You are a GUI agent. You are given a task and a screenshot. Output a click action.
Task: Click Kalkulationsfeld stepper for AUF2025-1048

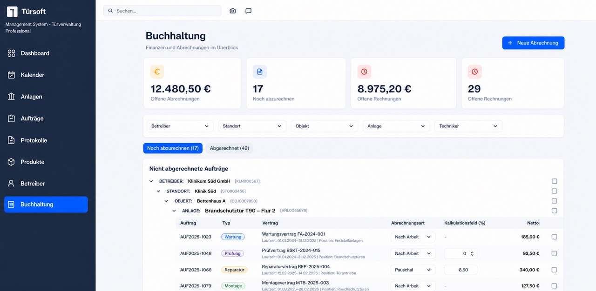click(472, 253)
